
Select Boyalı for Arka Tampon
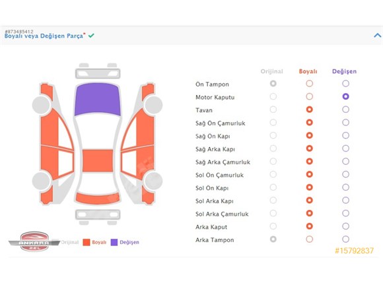point(309,239)
